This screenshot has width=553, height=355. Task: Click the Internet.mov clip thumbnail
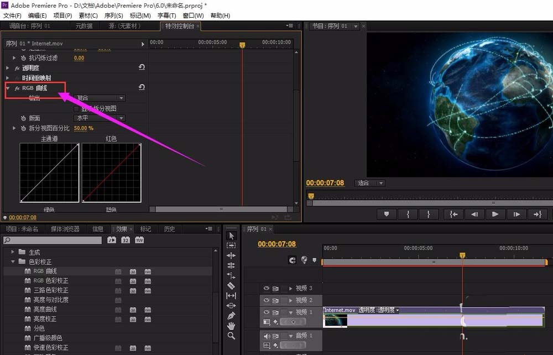coord(336,321)
